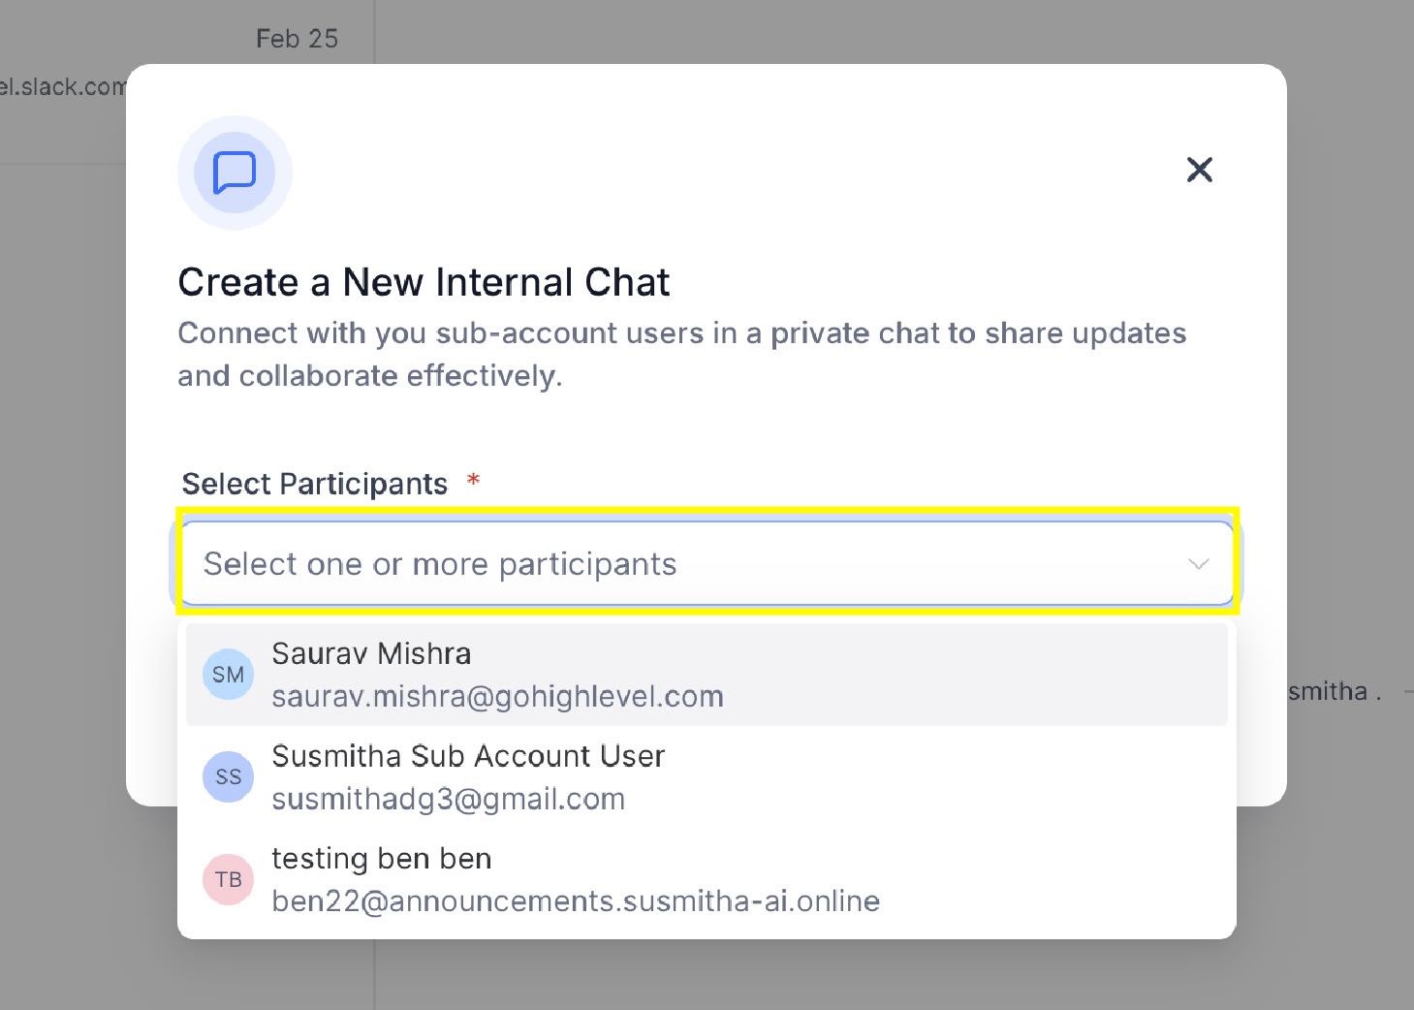This screenshot has height=1010, width=1414.
Task: Click the dialog description about sub-account users
Action: point(680,354)
